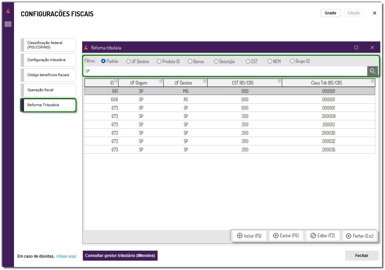Viewport: 385px width, 270px height.
Task: Click Class Trib cell 200009
Action: 329,116
